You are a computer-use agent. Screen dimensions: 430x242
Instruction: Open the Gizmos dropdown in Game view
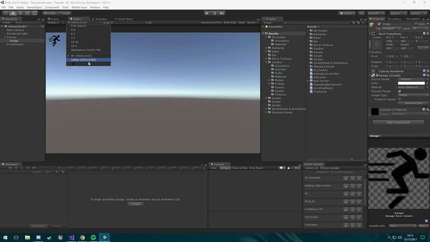pyautogui.click(x=252, y=22)
